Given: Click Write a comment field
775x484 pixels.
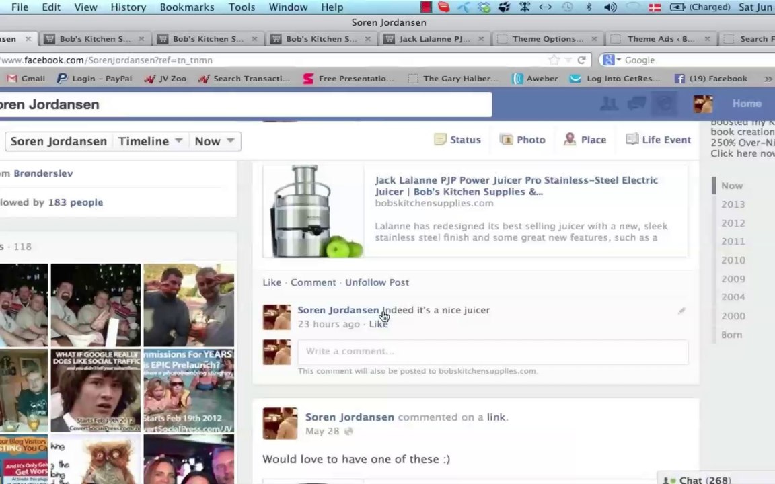Looking at the screenshot, I should [x=492, y=352].
